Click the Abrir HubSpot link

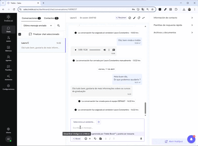click(174, 141)
